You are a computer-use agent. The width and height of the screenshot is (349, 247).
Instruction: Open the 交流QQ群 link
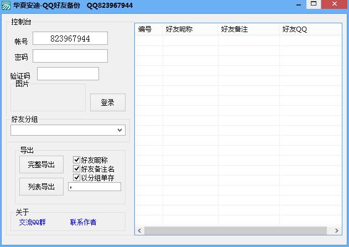(32, 222)
